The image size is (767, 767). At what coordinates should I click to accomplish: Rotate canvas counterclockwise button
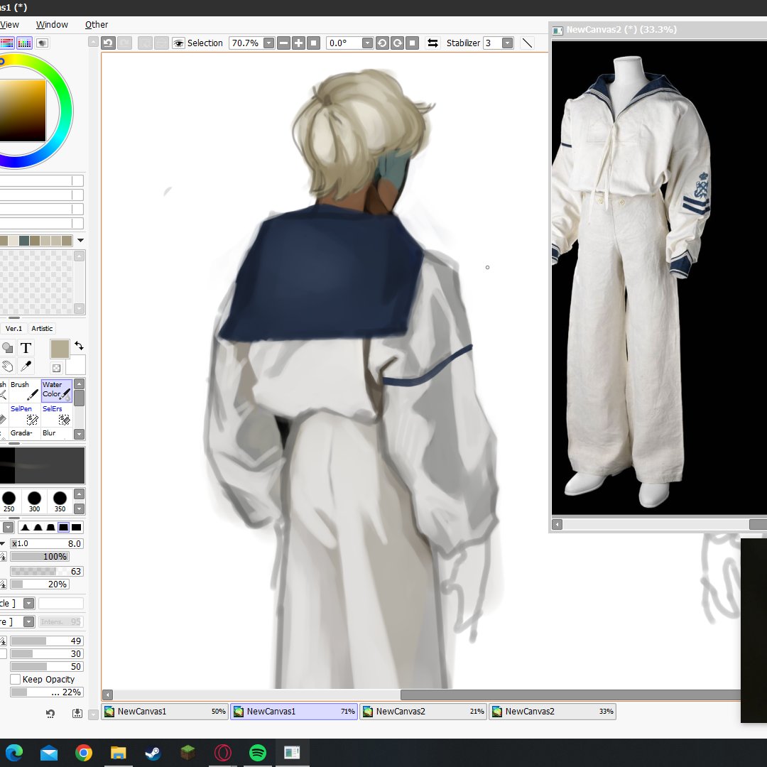pos(382,43)
